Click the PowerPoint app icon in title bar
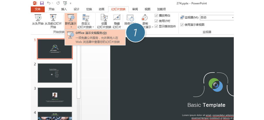 click(x=35, y=3)
